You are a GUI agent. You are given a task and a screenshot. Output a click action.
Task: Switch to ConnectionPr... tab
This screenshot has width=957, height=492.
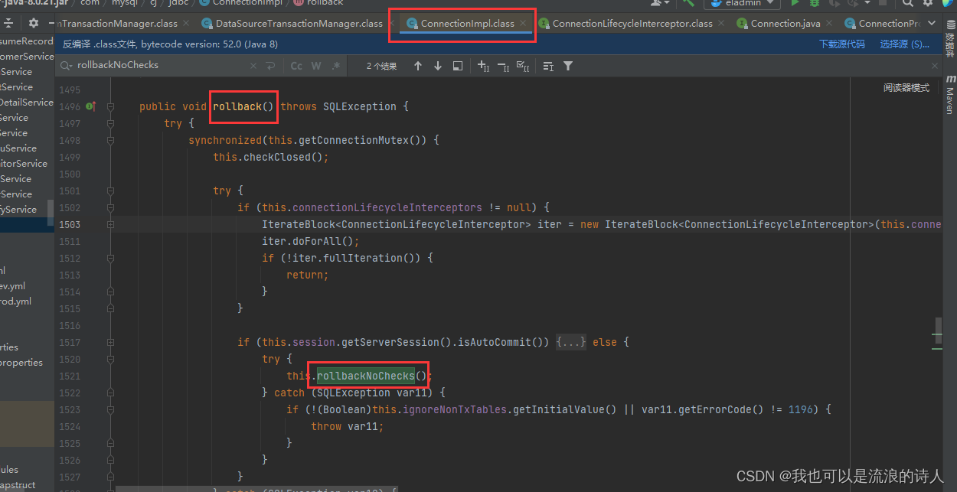pyautogui.click(x=882, y=24)
